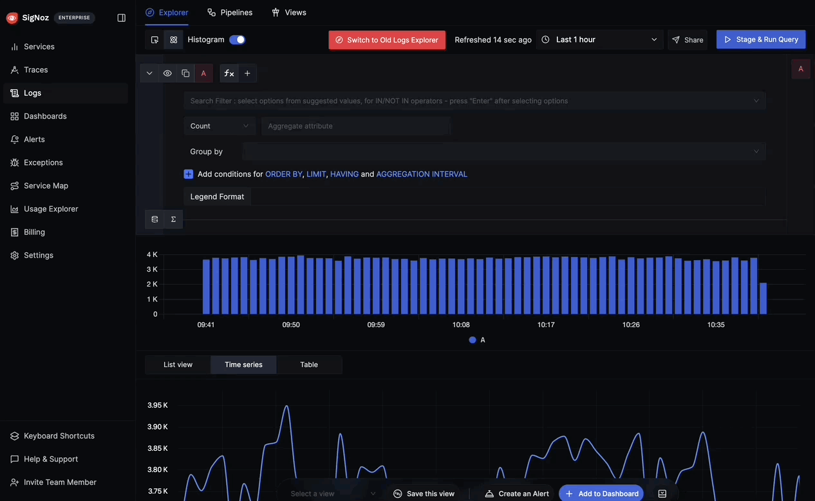Switch to Table tab
Image resolution: width=815 pixels, height=501 pixels.
(x=309, y=364)
